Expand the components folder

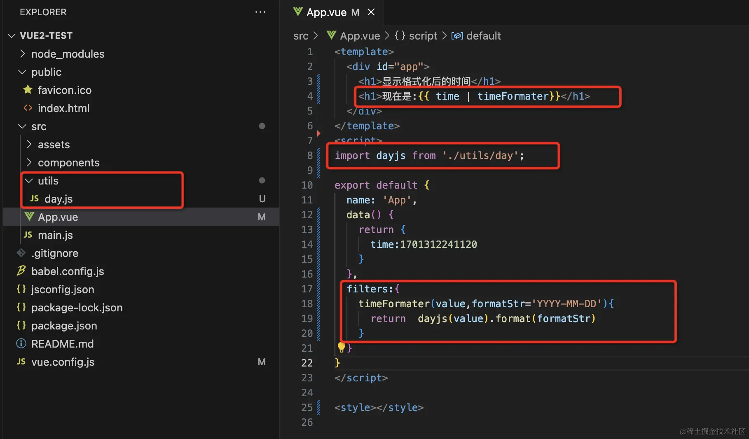click(29, 162)
